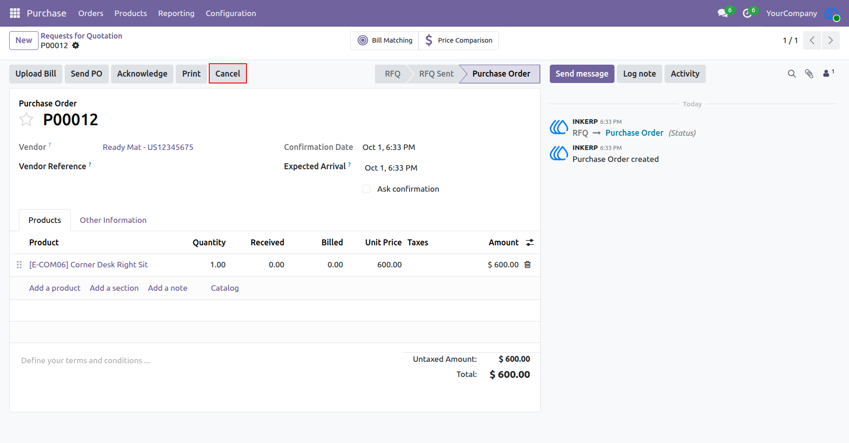Open Requests for Quotation breadcrumb
849x443 pixels.
81,36
